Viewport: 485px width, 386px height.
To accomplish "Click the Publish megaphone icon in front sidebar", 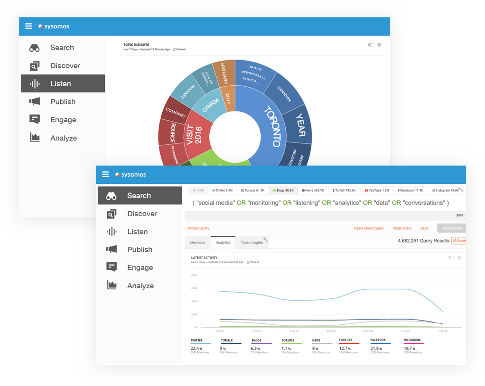I will [x=112, y=249].
